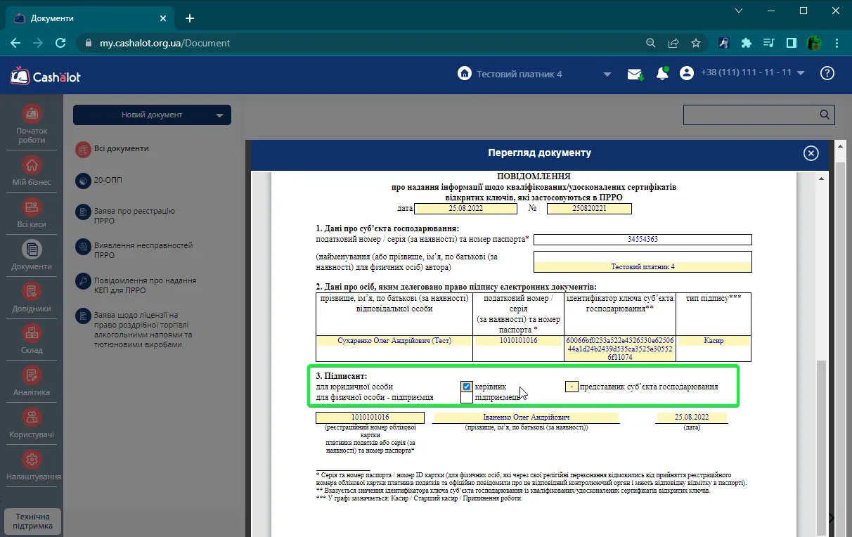The width and height of the screenshot is (852, 537).
Task: Click scroll-up arrow of document preview
Action: tap(821, 179)
